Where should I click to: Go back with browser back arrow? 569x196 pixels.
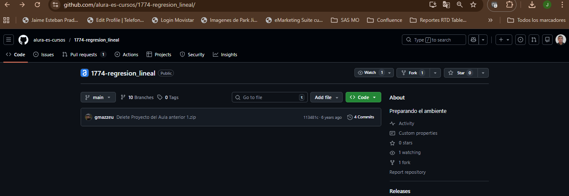click(x=7, y=5)
